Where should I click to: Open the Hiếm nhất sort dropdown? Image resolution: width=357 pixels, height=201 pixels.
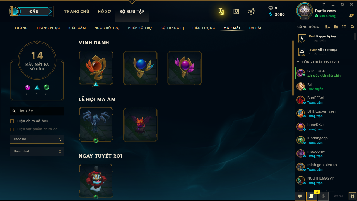click(37, 152)
